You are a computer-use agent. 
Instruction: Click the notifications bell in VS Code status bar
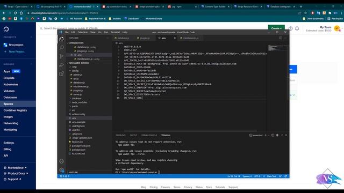[x=285, y=176]
